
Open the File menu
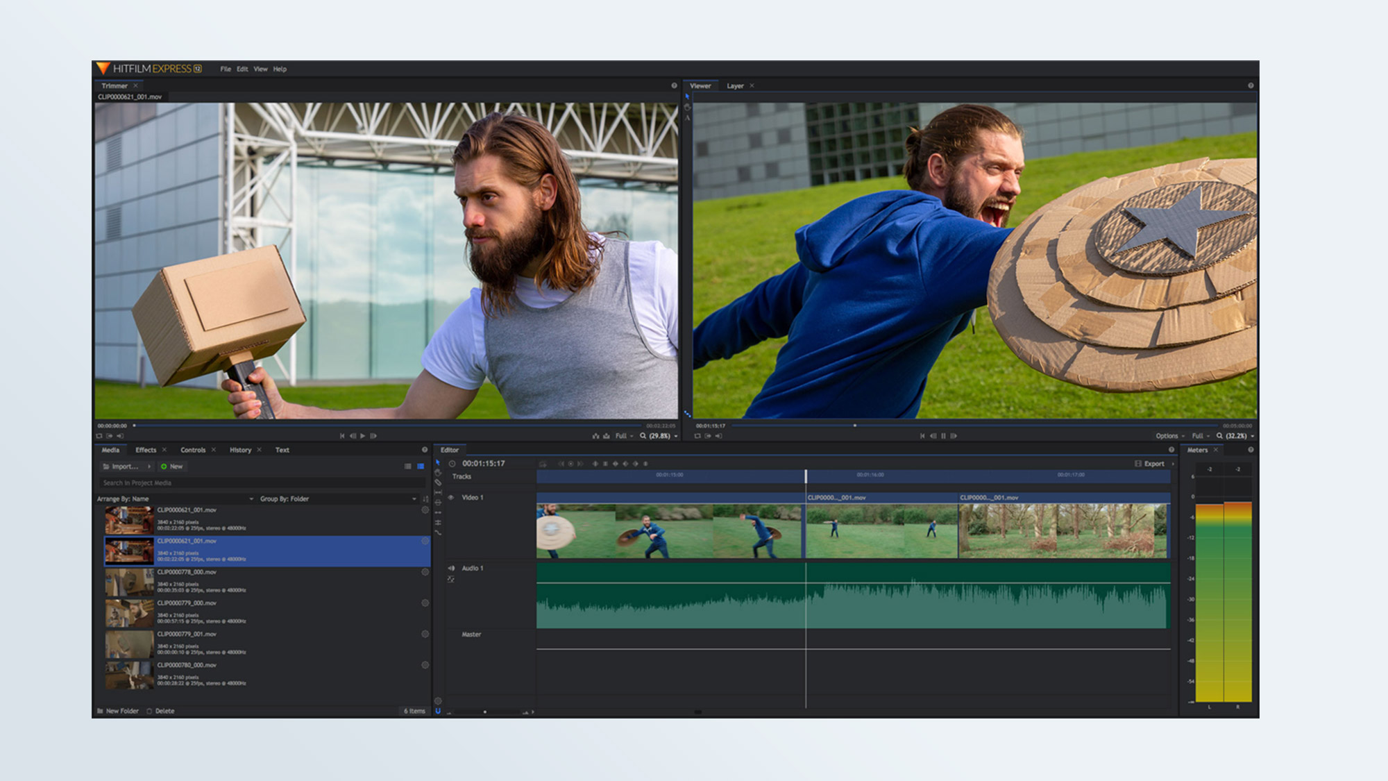point(226,69)
